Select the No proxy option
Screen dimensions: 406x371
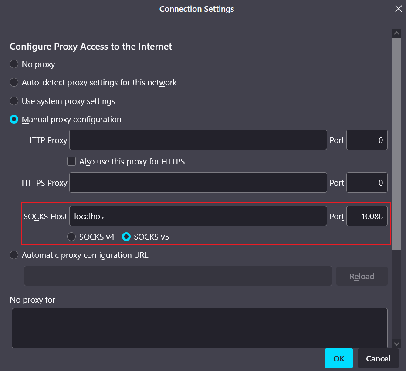14,64
